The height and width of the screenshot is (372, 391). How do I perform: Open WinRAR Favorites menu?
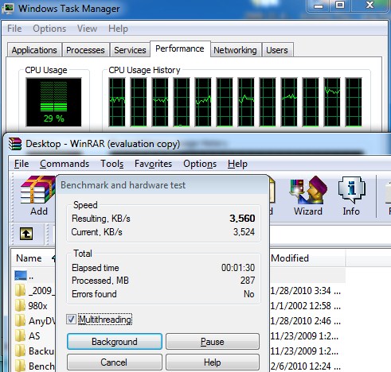click(154, 164)
